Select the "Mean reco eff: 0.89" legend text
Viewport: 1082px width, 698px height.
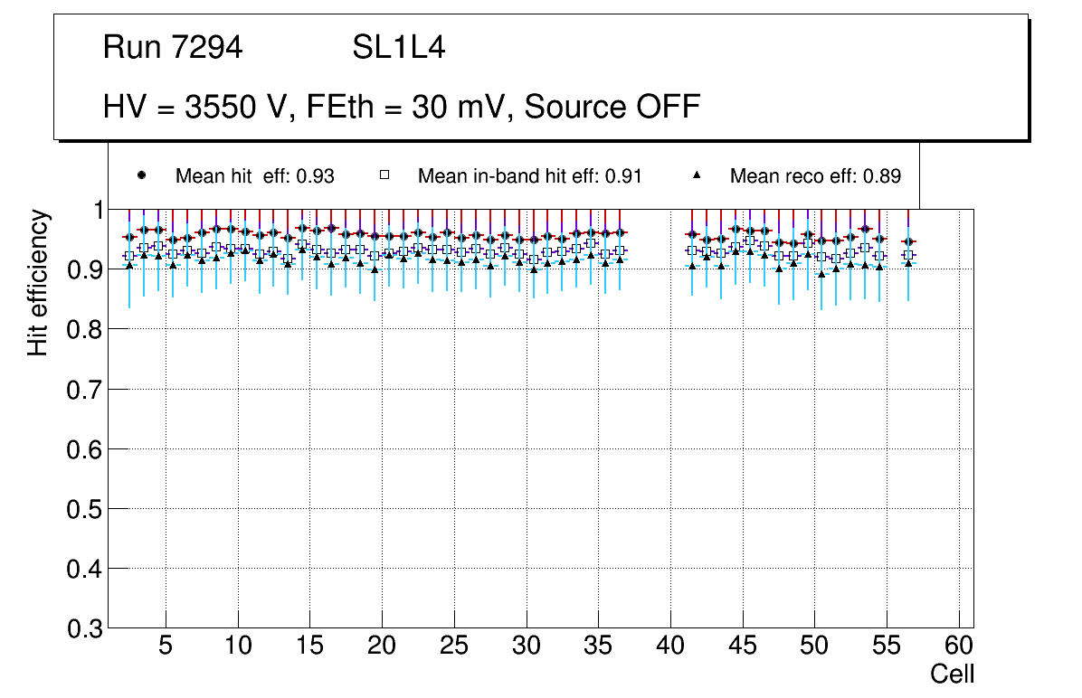coord(815,176)
